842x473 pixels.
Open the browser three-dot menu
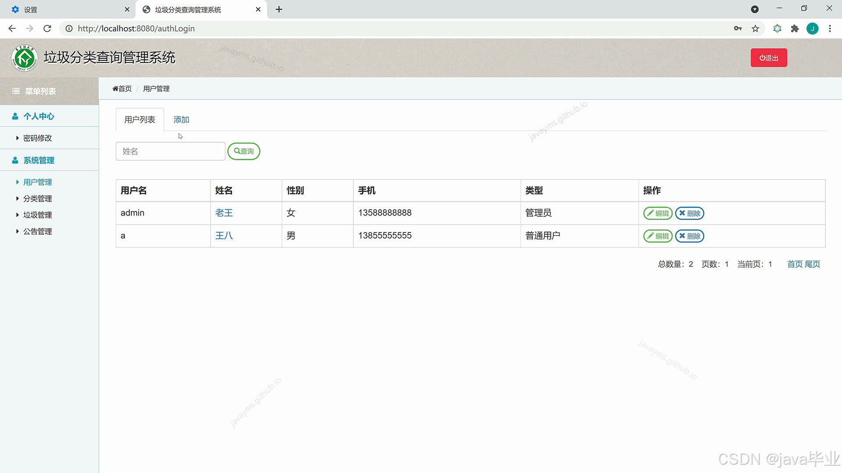click(830, 28)
